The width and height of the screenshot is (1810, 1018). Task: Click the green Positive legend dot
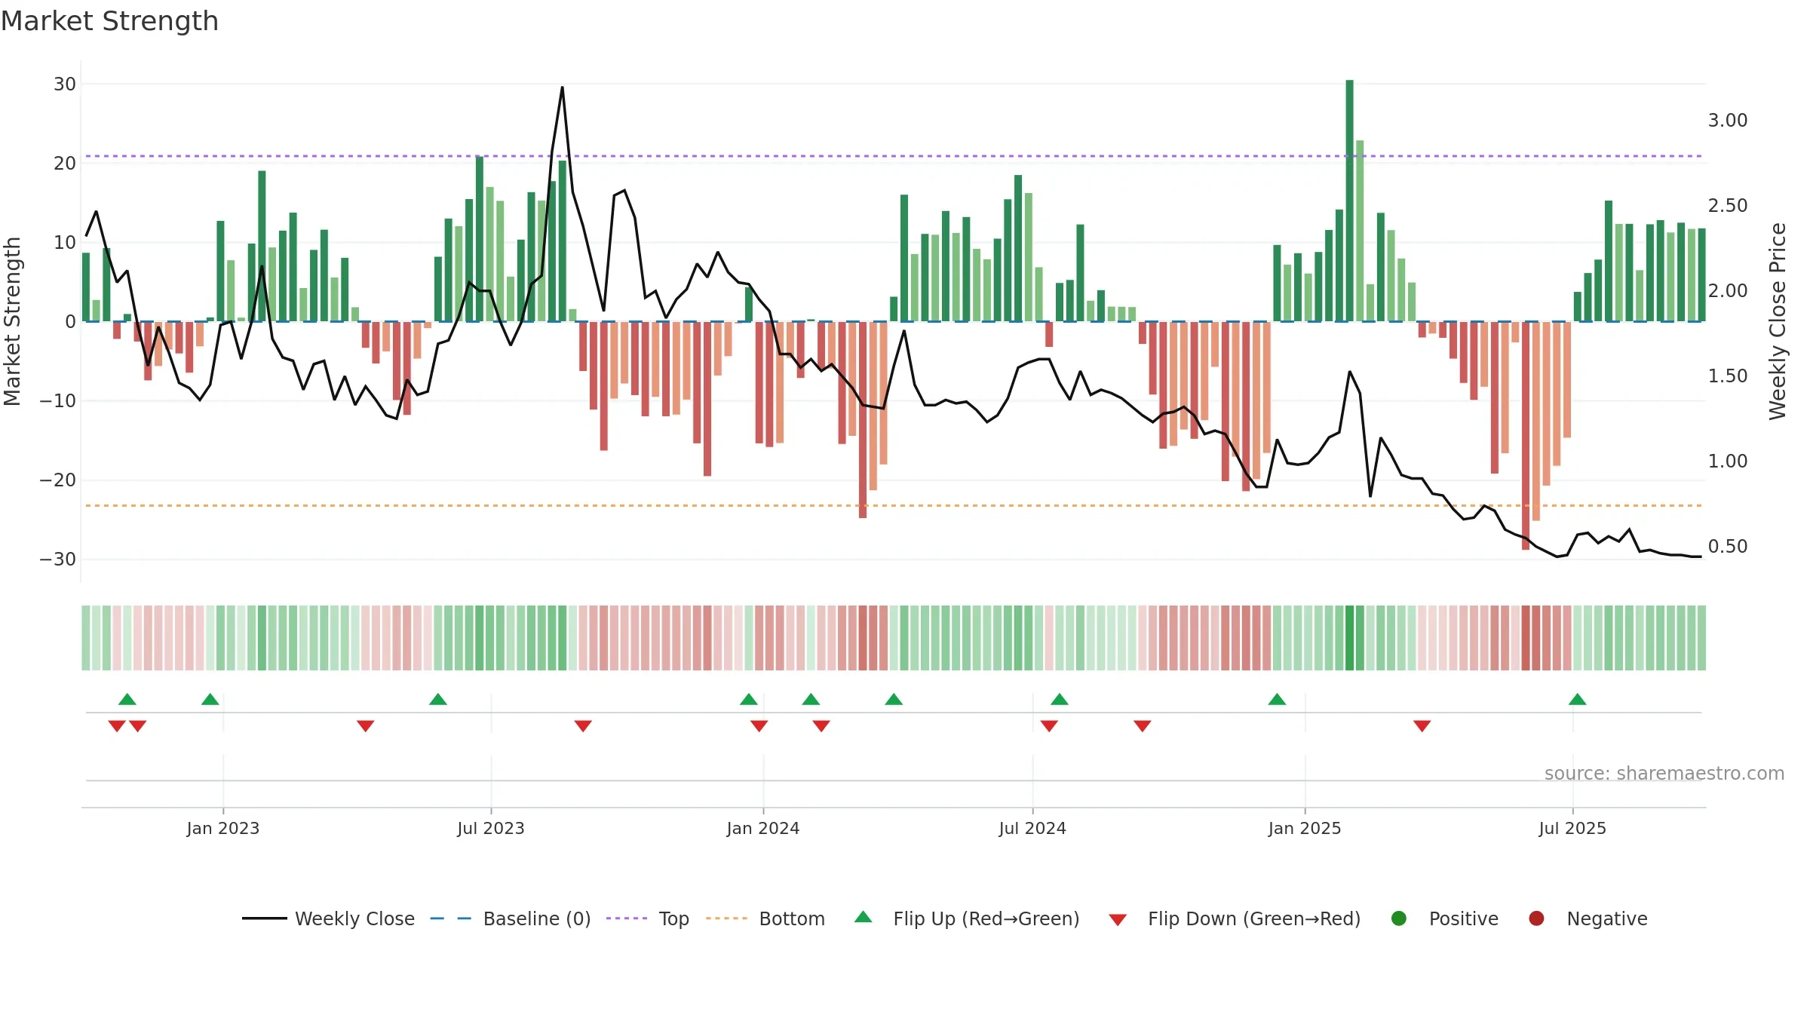(1399, 918)
